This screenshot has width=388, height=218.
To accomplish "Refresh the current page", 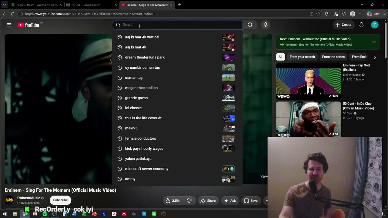I will [x=13, y=14].
